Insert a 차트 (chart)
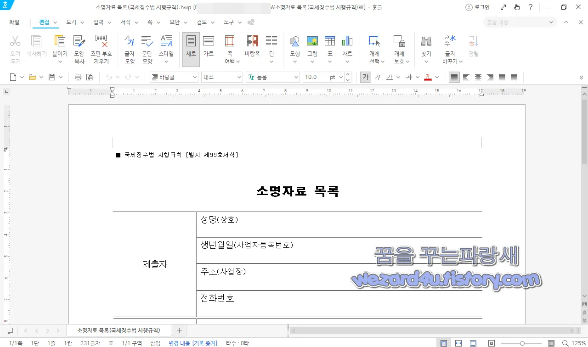The image size is (588, 347). [347, 41]
